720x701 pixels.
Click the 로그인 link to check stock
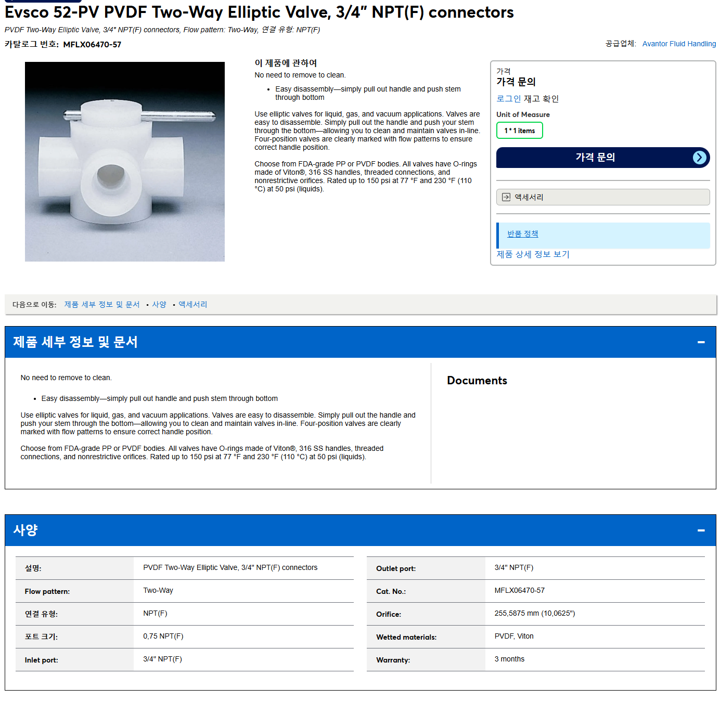click(x=508, y=98)
